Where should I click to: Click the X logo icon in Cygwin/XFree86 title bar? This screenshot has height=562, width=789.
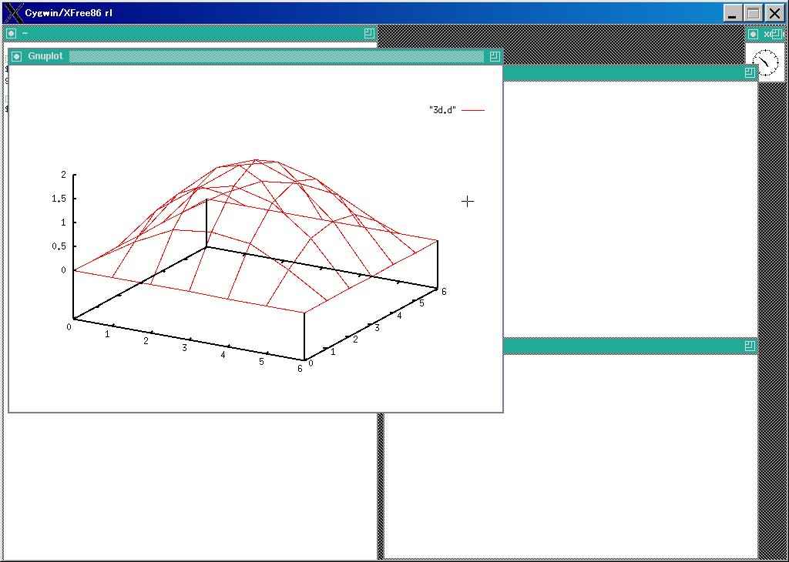(13, 12)
